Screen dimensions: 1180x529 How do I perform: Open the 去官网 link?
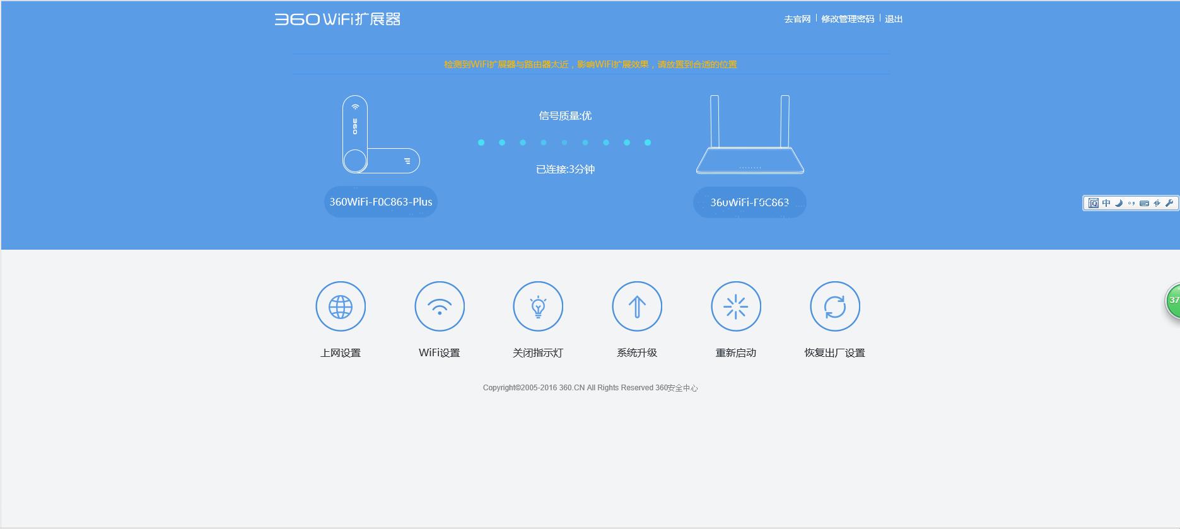pyautogui.click(x=797, y=19)
